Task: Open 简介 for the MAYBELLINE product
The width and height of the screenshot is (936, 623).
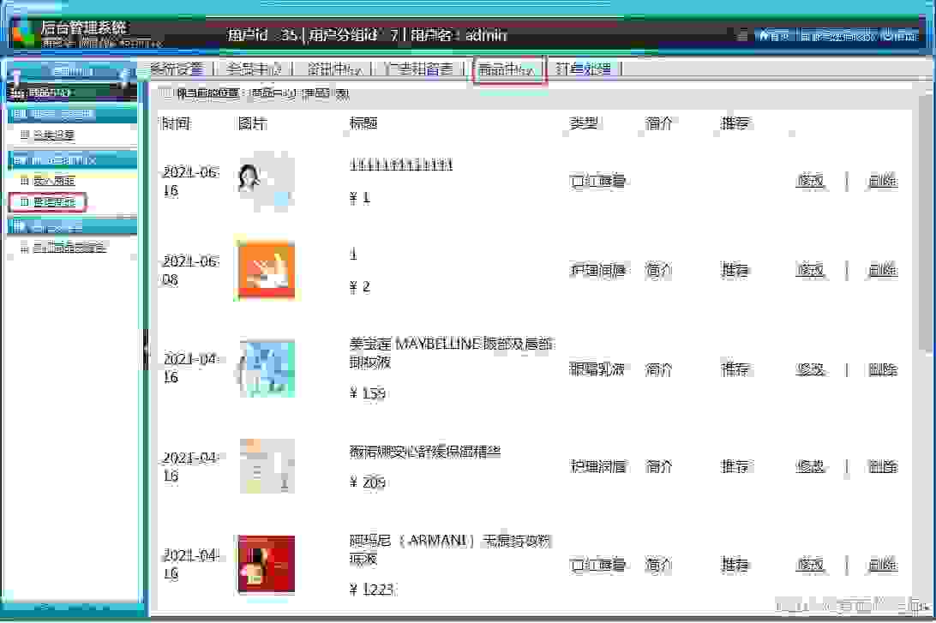Action: click(658, 369)
